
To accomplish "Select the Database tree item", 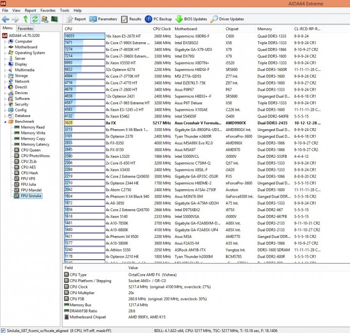I will pos(19,116).
